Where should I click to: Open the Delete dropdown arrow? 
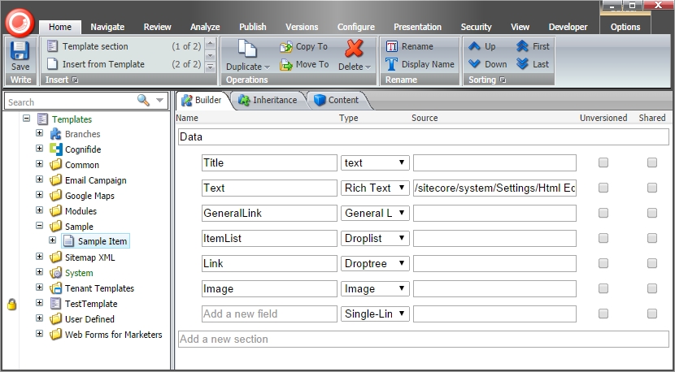(x=368, y=67)
